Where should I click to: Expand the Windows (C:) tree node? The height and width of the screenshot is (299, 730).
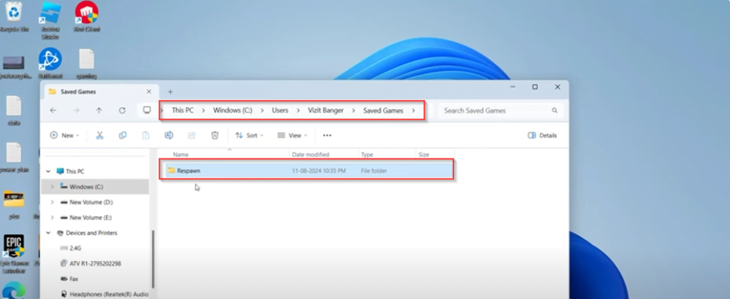click(51, 187)
